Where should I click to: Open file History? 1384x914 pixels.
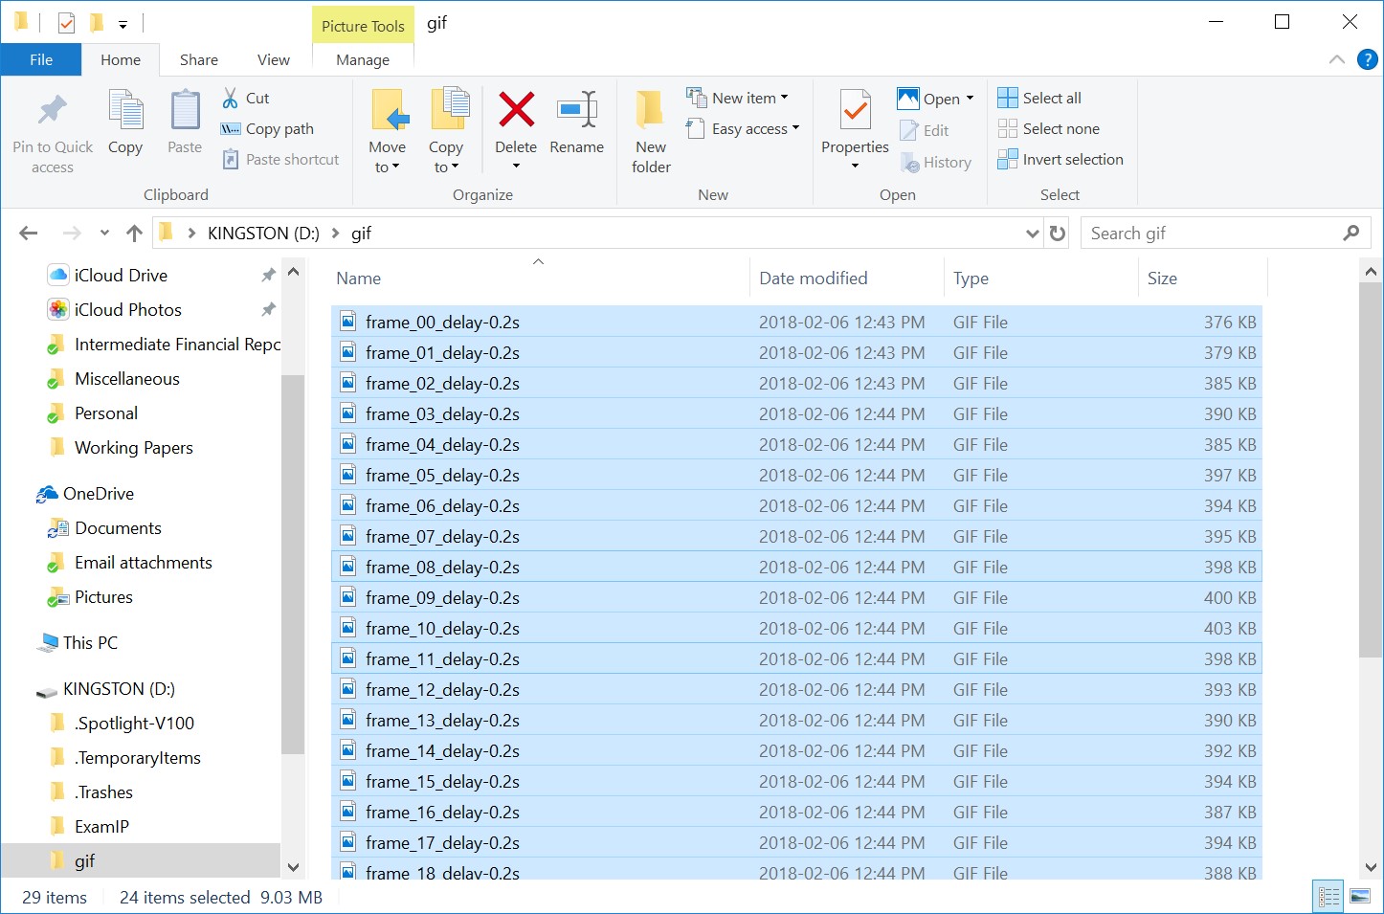[x=936, y=163]
